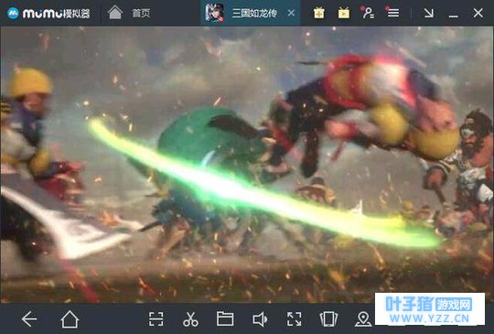Click the game animation video area
The image size is (494, 334).
point(247,165)
